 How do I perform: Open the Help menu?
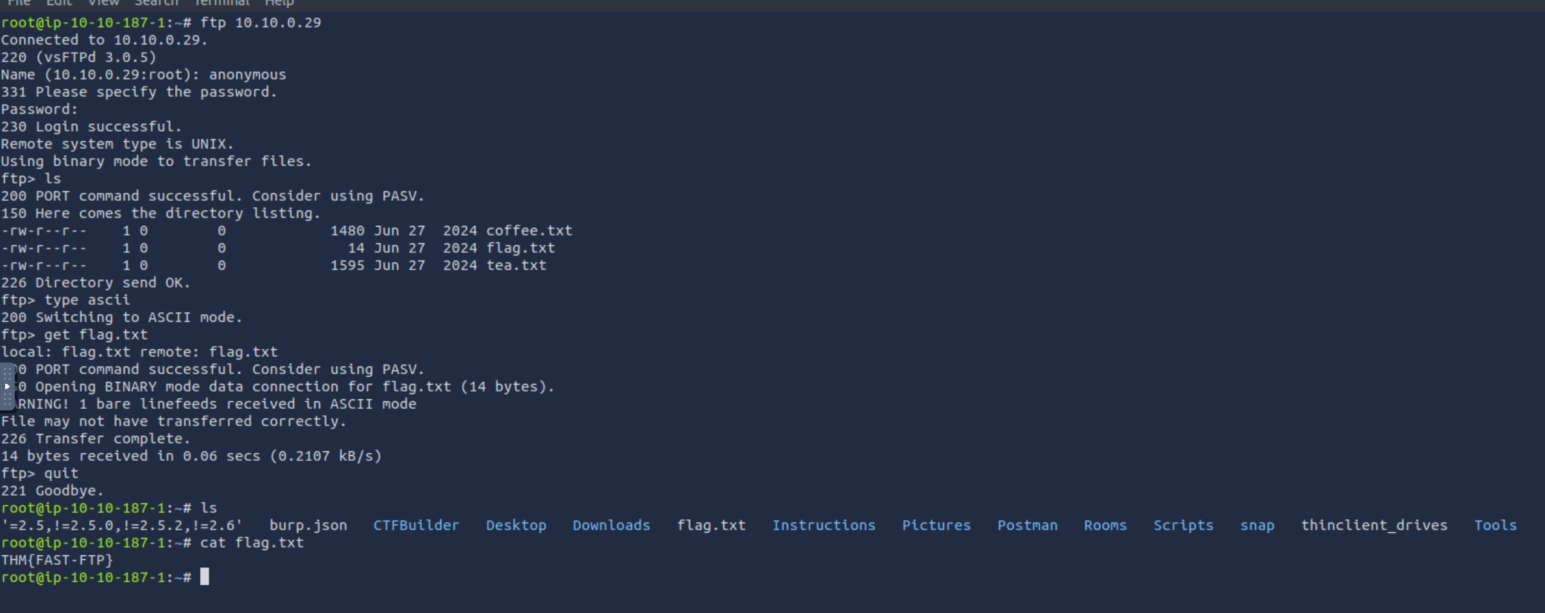pos(279,3)
